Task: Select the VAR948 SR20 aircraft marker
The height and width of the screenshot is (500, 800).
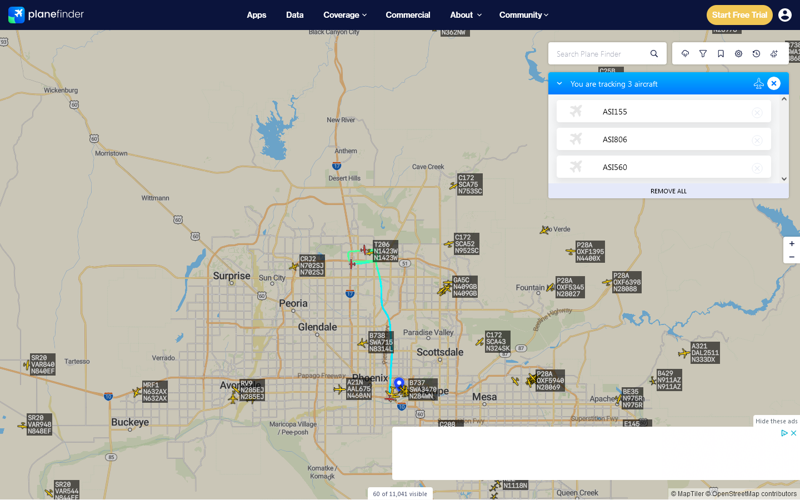Action: (x=22, y=426)
